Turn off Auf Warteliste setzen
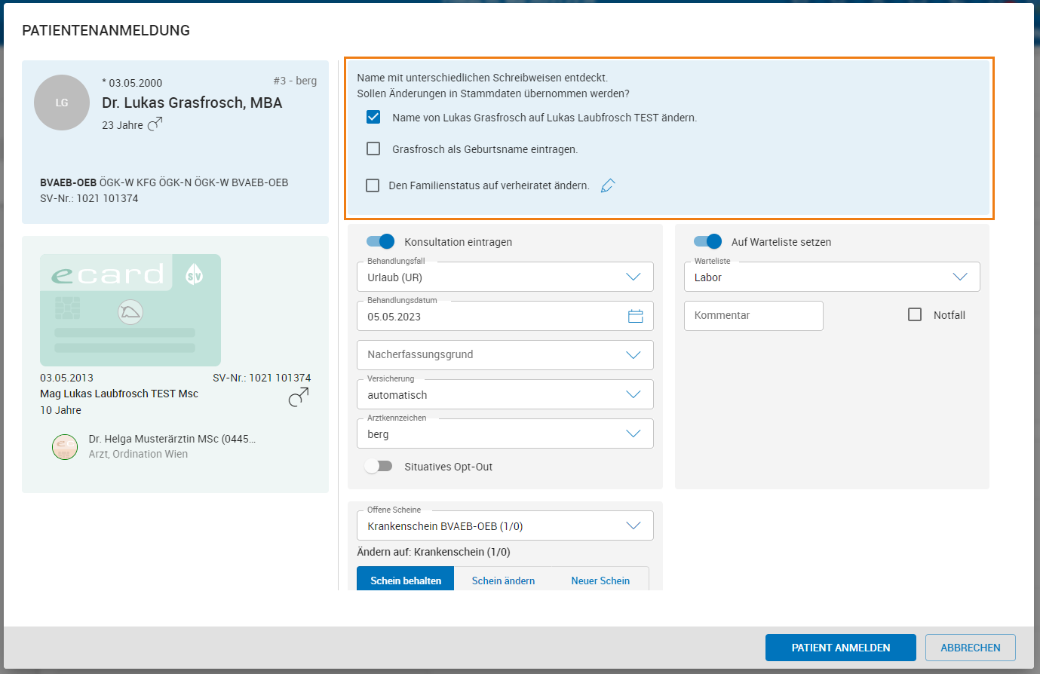Screen dimensions: 1040x674 (x=707, y=241)
